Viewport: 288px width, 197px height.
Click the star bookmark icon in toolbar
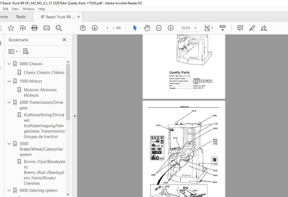(11, 28)
